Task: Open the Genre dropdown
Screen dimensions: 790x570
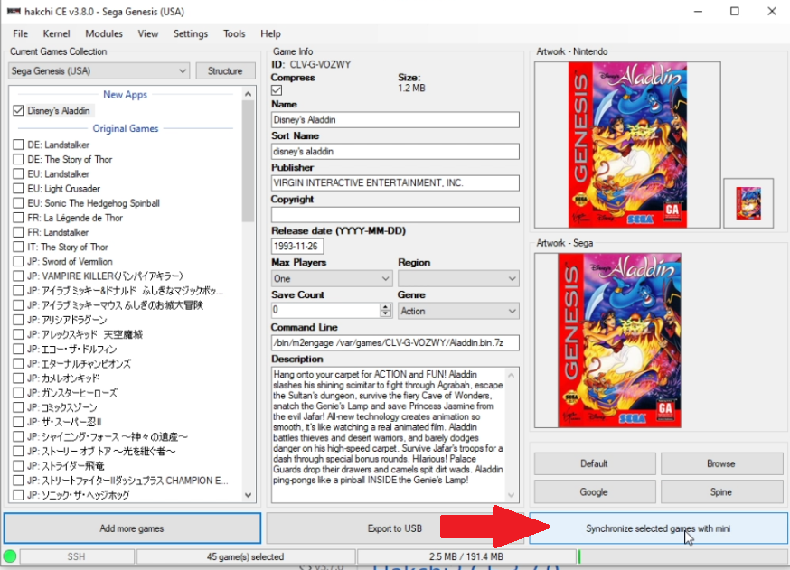Action: (458, 311)
